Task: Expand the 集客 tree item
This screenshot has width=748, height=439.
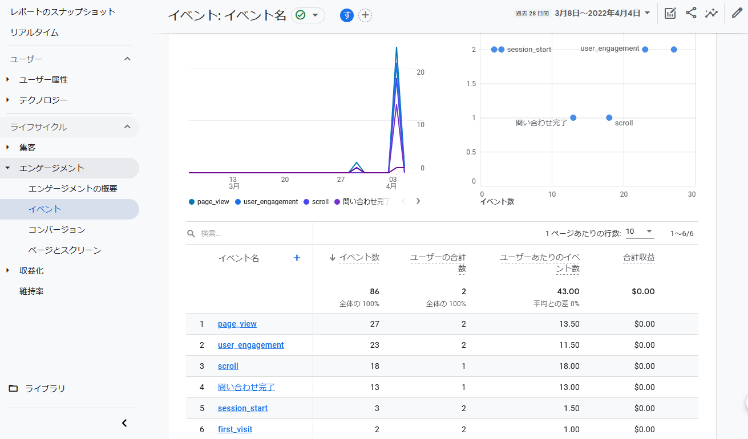Action: [x=8, y=147]
